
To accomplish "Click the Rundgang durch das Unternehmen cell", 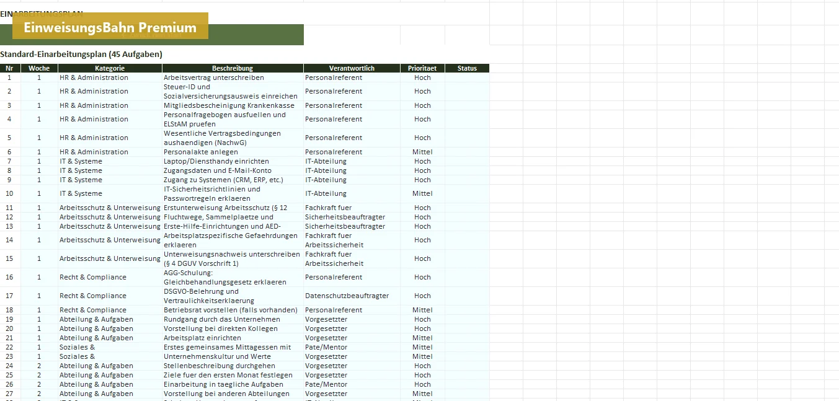I will tap(233, 319).
